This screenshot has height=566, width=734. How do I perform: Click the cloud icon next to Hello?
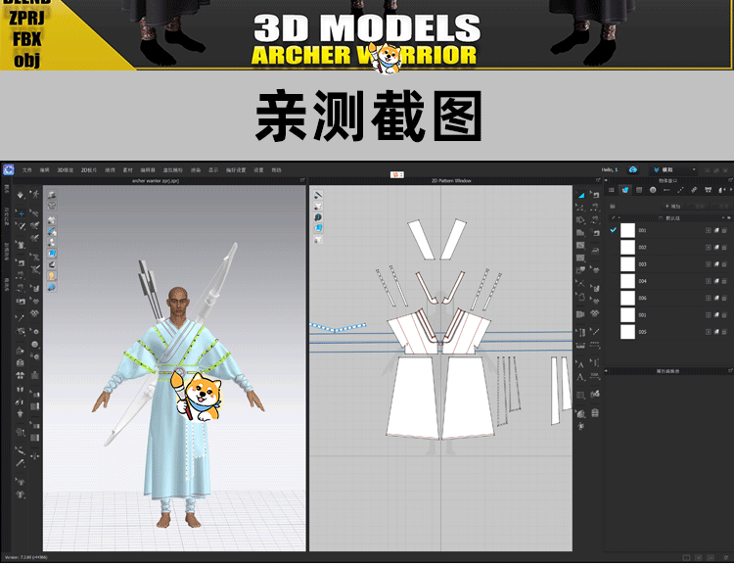(633, 170)
